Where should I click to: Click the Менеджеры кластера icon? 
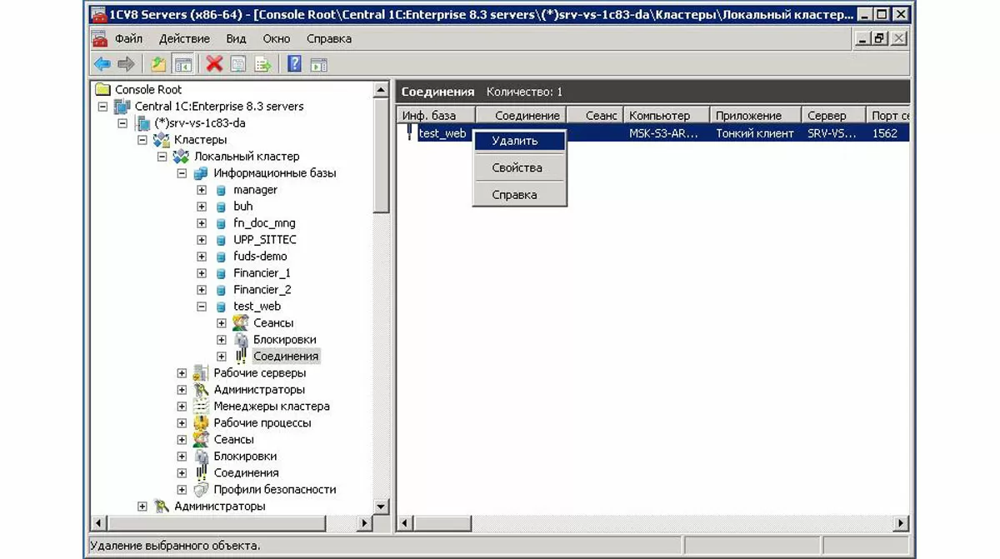click(x=201, y=406)
